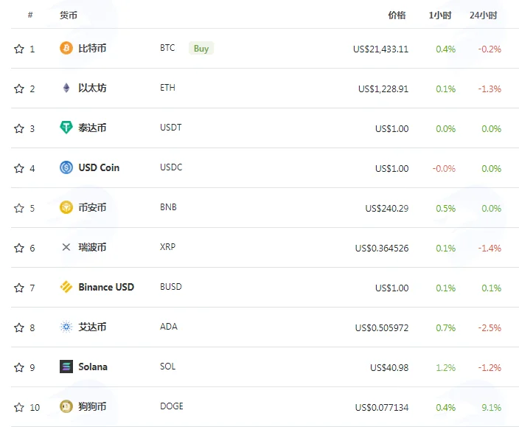
Task: Click the Bitcoin coin logo icon
Action: [66, 49]
